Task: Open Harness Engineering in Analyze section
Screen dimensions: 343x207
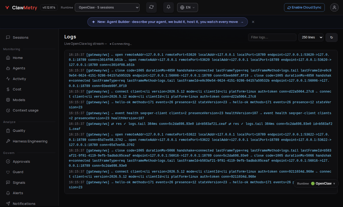Action: coord(29,141)
